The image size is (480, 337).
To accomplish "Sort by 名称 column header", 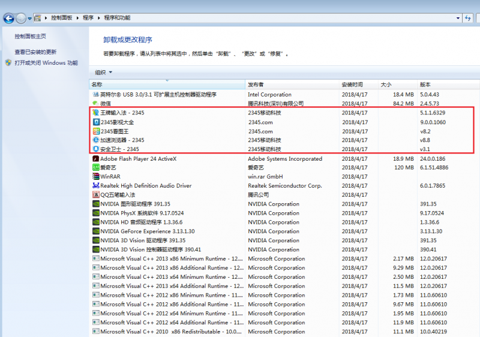I will tap(167, 85).
